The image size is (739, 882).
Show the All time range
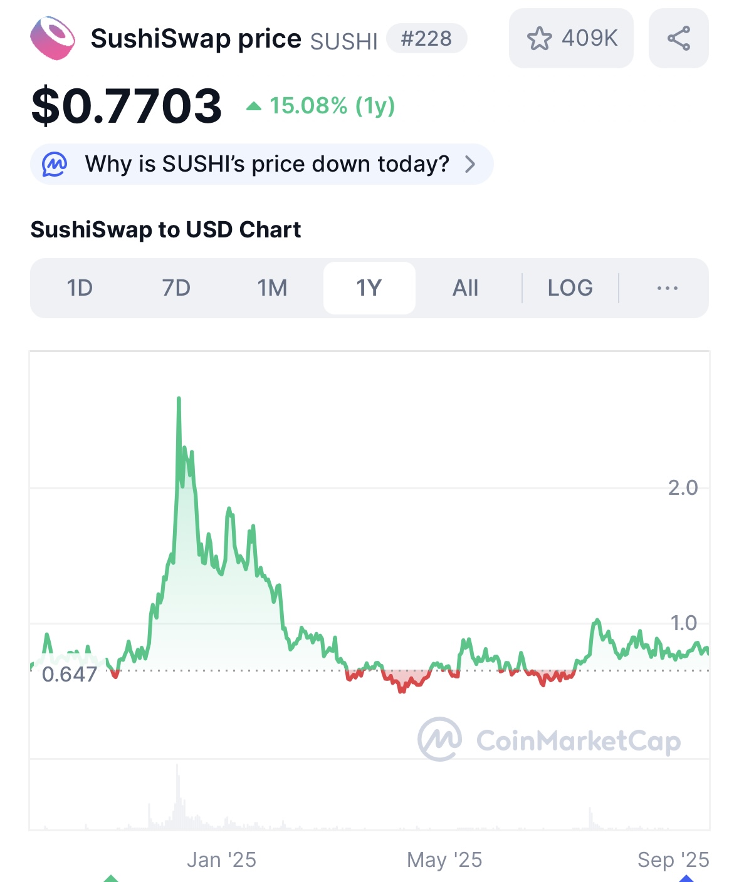coord(466,288)
